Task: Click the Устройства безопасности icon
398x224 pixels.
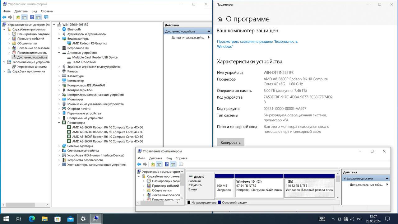Action: tap(64, 160)
